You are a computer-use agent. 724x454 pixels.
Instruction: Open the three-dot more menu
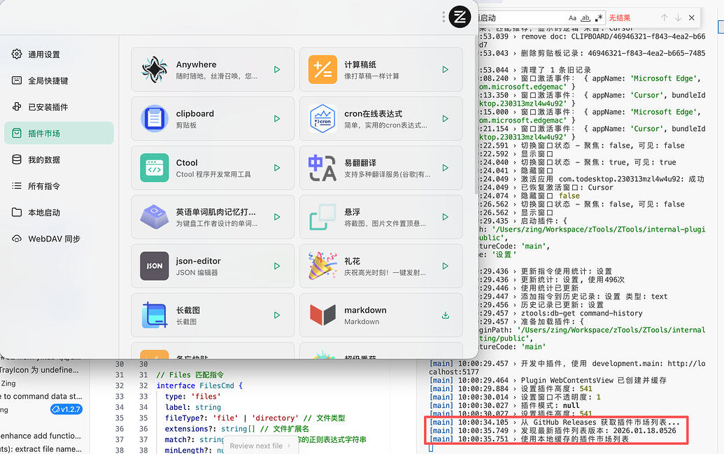(443, 17)
